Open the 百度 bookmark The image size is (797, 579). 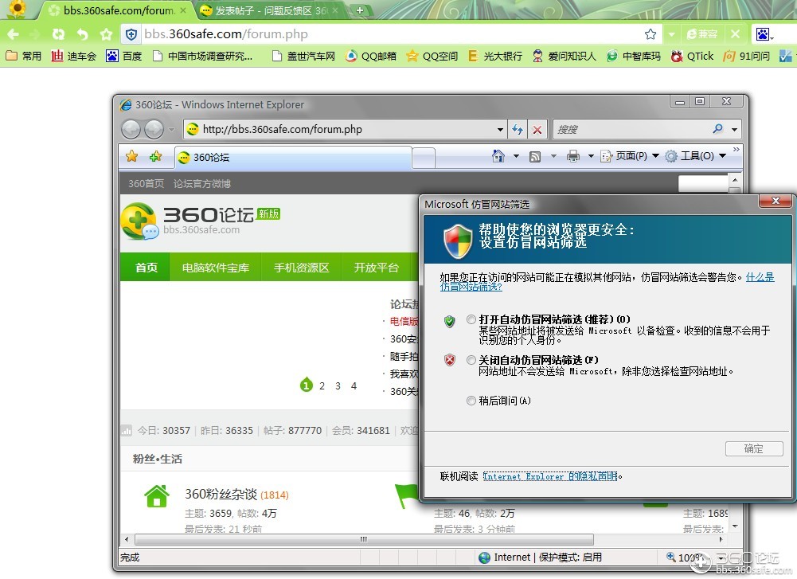pos(124,56)
